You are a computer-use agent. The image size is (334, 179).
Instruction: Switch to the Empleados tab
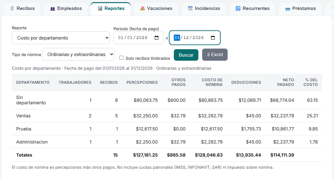[66, 8]
